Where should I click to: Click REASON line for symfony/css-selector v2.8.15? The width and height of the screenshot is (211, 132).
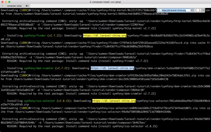[82, 126]
